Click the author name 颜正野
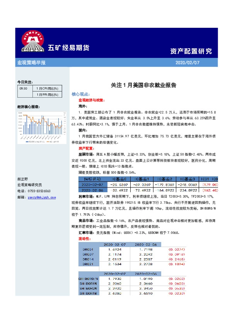 click(x=23, y=179)
